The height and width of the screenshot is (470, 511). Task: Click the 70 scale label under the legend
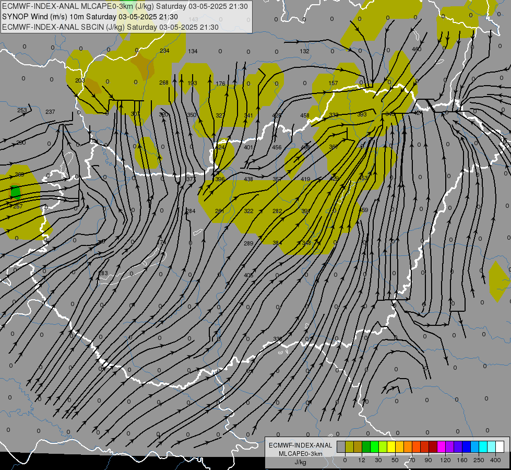(x=412, y=460)
